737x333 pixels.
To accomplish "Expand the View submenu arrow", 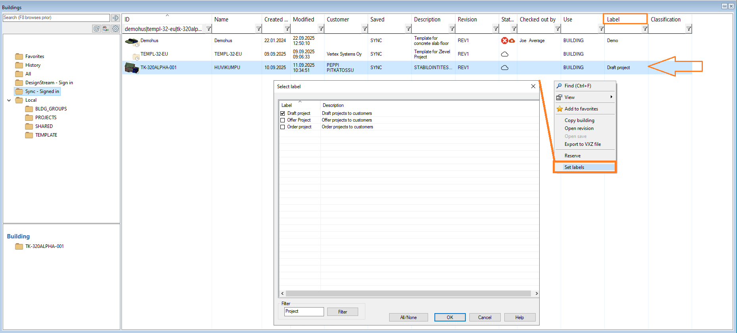I will point(611,97).
